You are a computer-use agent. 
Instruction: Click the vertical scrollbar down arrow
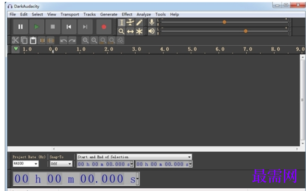click(303, 143)
